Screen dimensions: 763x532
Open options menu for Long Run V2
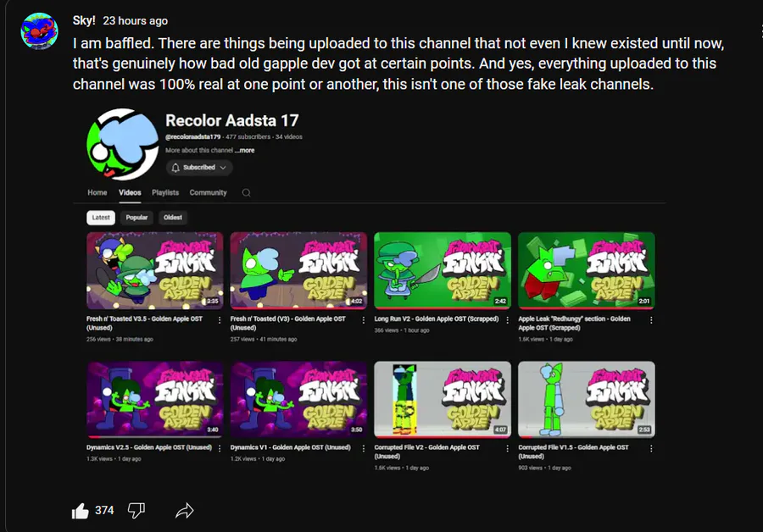point(508,320)
